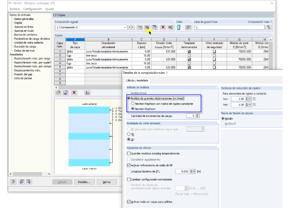Open layer library folder icon below table
Image resolution: width=290 pixels, height=208 pixels.
pyautogui.click(x=58, y=93)
